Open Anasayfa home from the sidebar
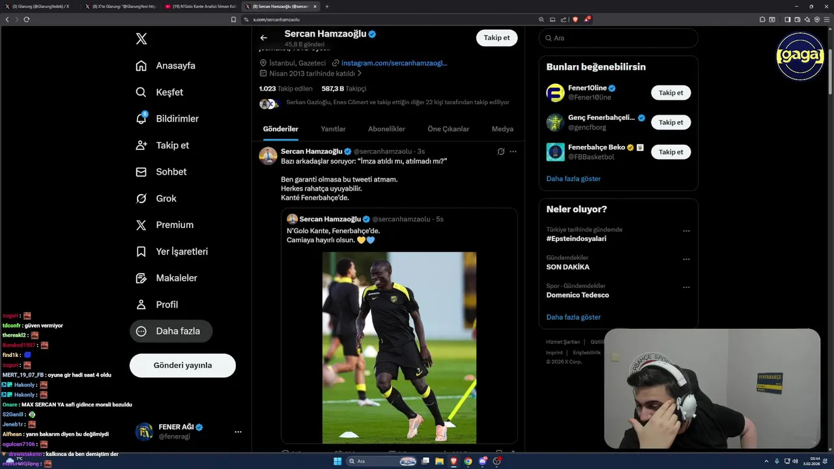The width and height of the screenshot is (834, 469). 165,66
